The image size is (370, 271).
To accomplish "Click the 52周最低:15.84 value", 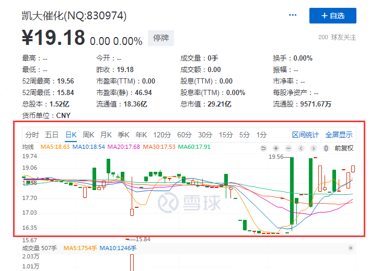I will point(48,93).
